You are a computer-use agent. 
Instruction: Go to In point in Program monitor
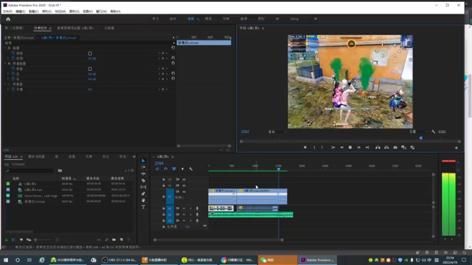point(333,148)
